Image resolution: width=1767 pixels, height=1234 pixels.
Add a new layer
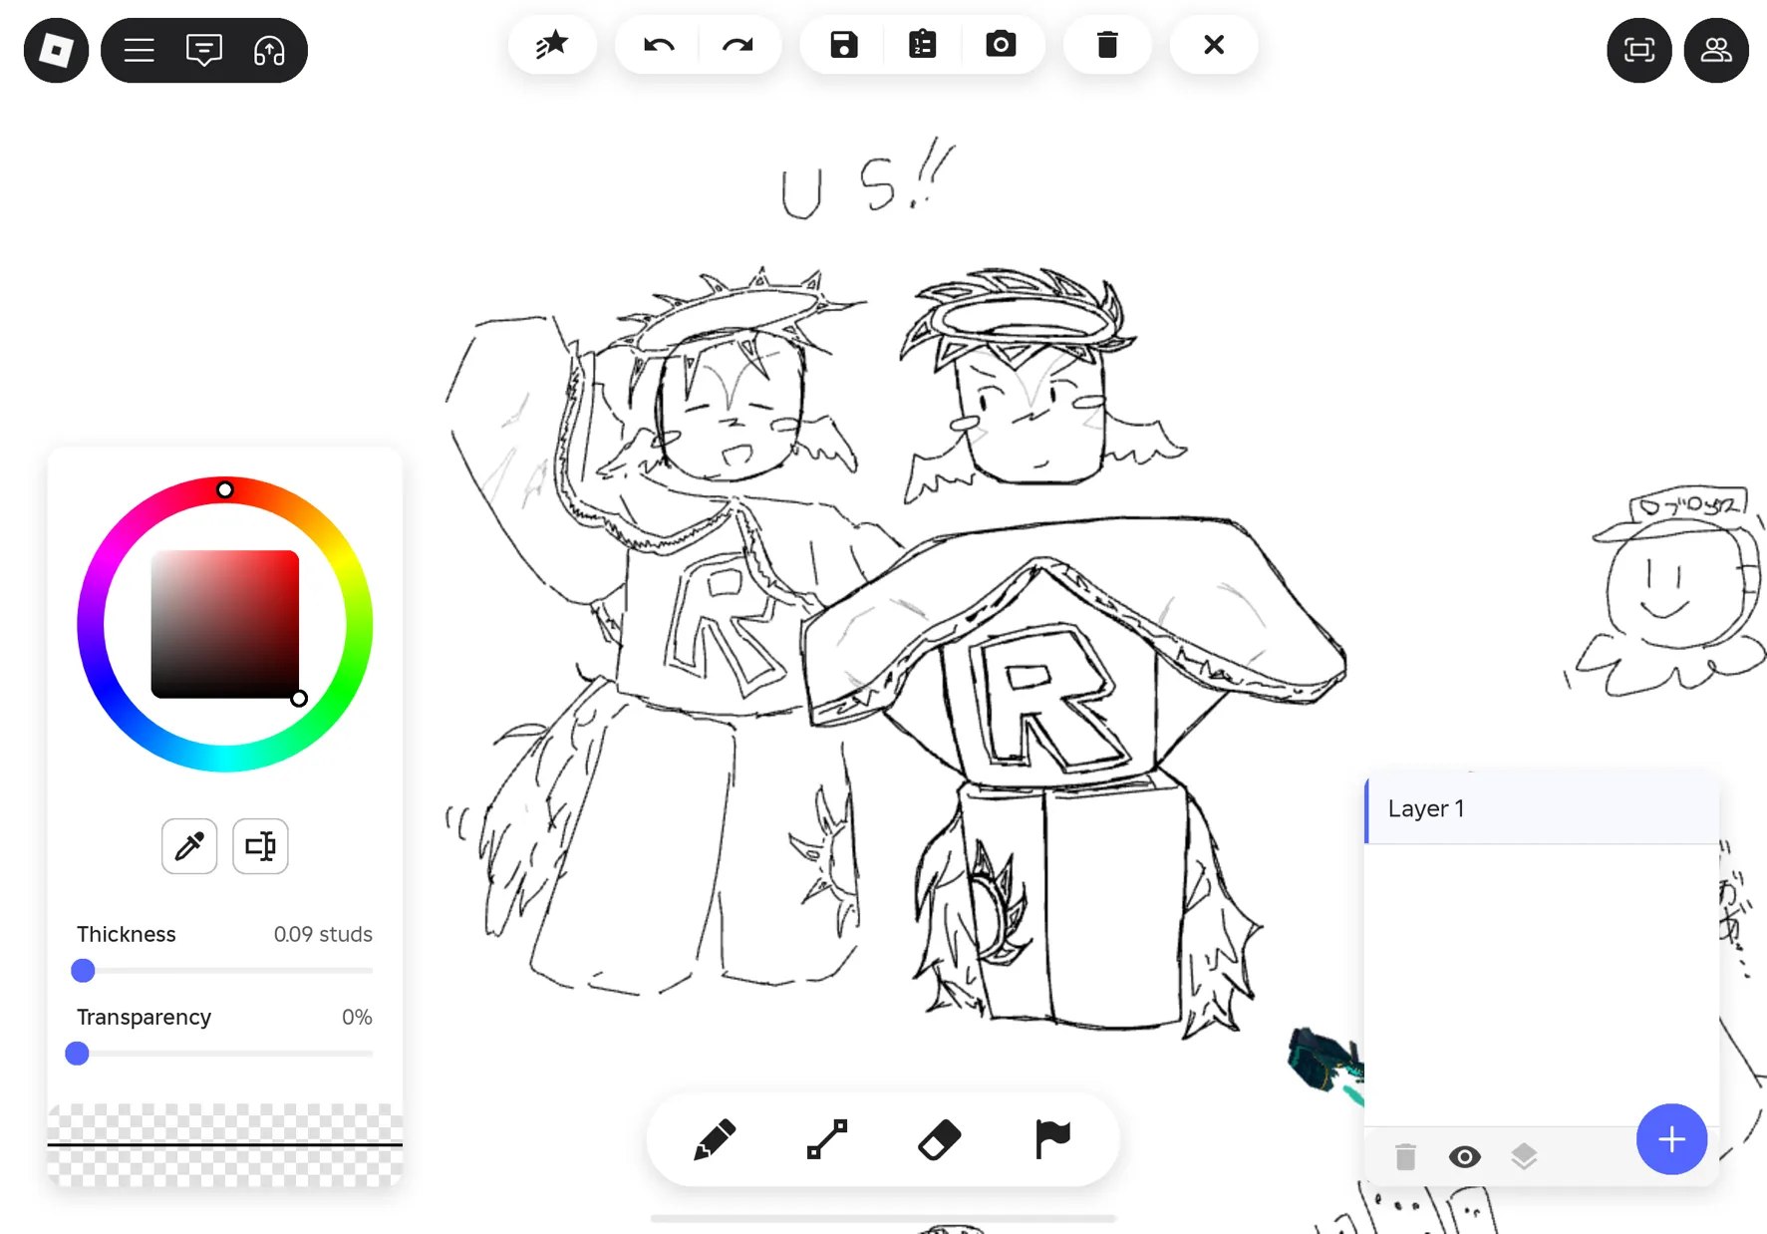(x=1671, y=1139)
